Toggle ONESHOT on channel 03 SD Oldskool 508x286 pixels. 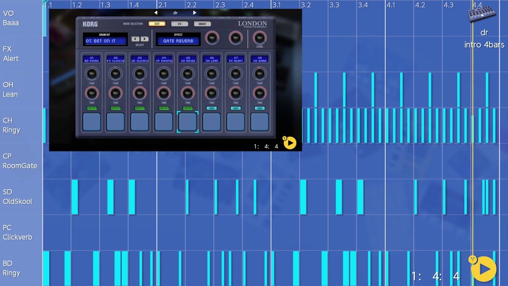pos(140,108)
